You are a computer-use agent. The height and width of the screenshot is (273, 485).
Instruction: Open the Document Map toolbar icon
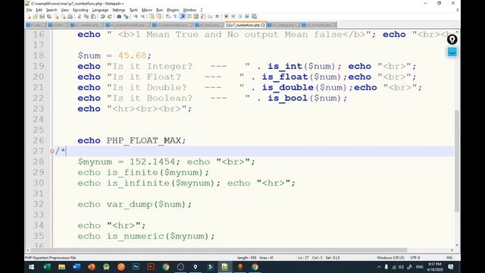tap(196, 16)
